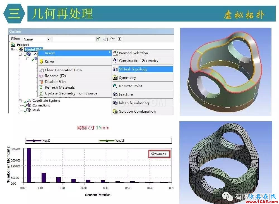279x204 pixels.
Task: Select the Connections tree item
Action: 41,105
